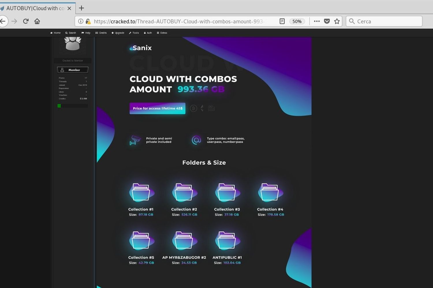Select the AUTOBUY thread browser tab

tap(35, 8)
